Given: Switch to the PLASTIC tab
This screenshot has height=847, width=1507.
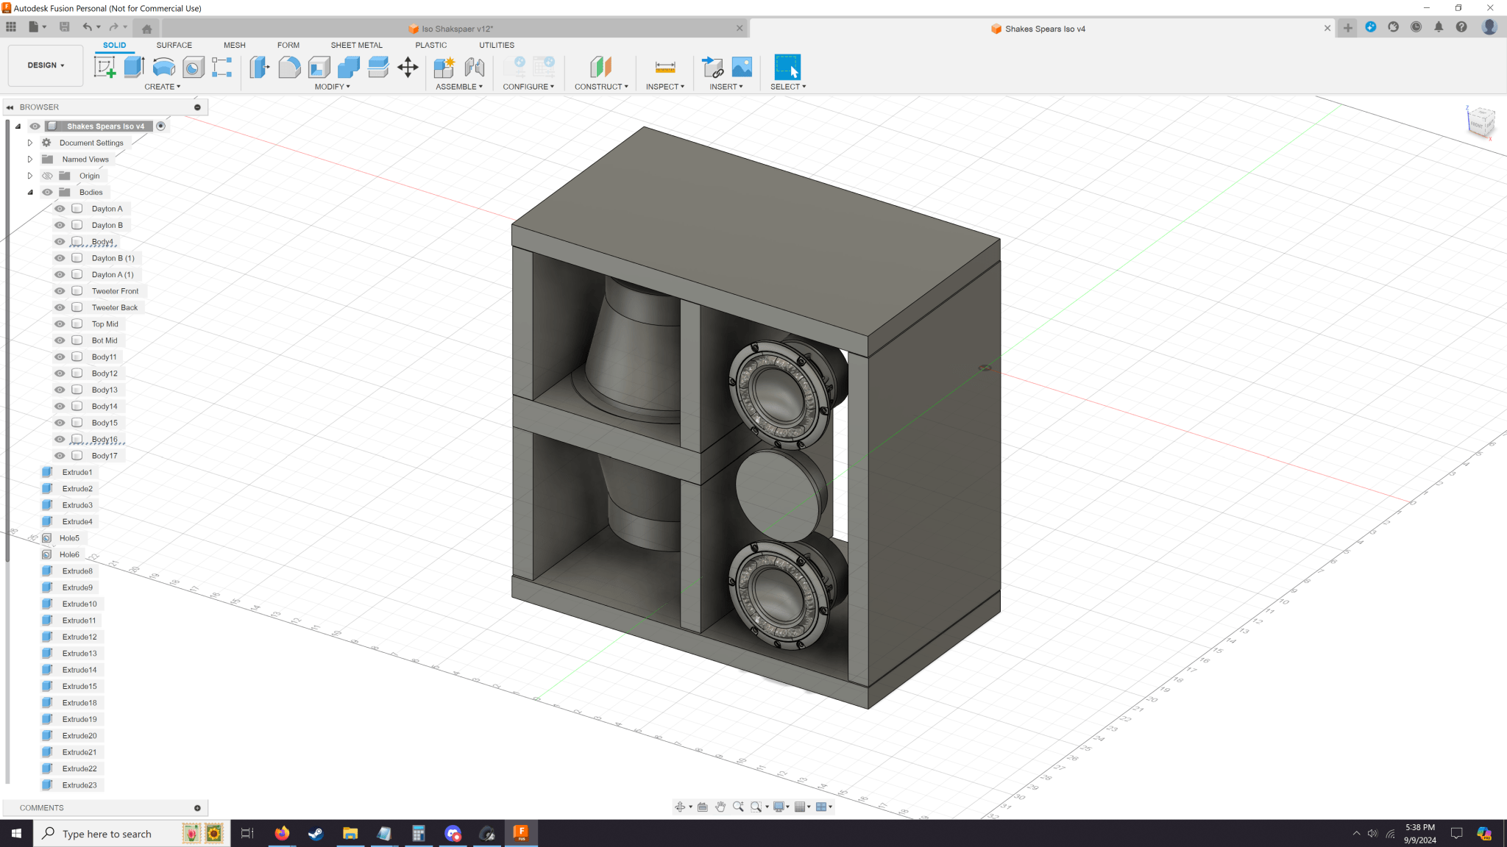Looking at the screenshot, I should (x=430, y=45).
